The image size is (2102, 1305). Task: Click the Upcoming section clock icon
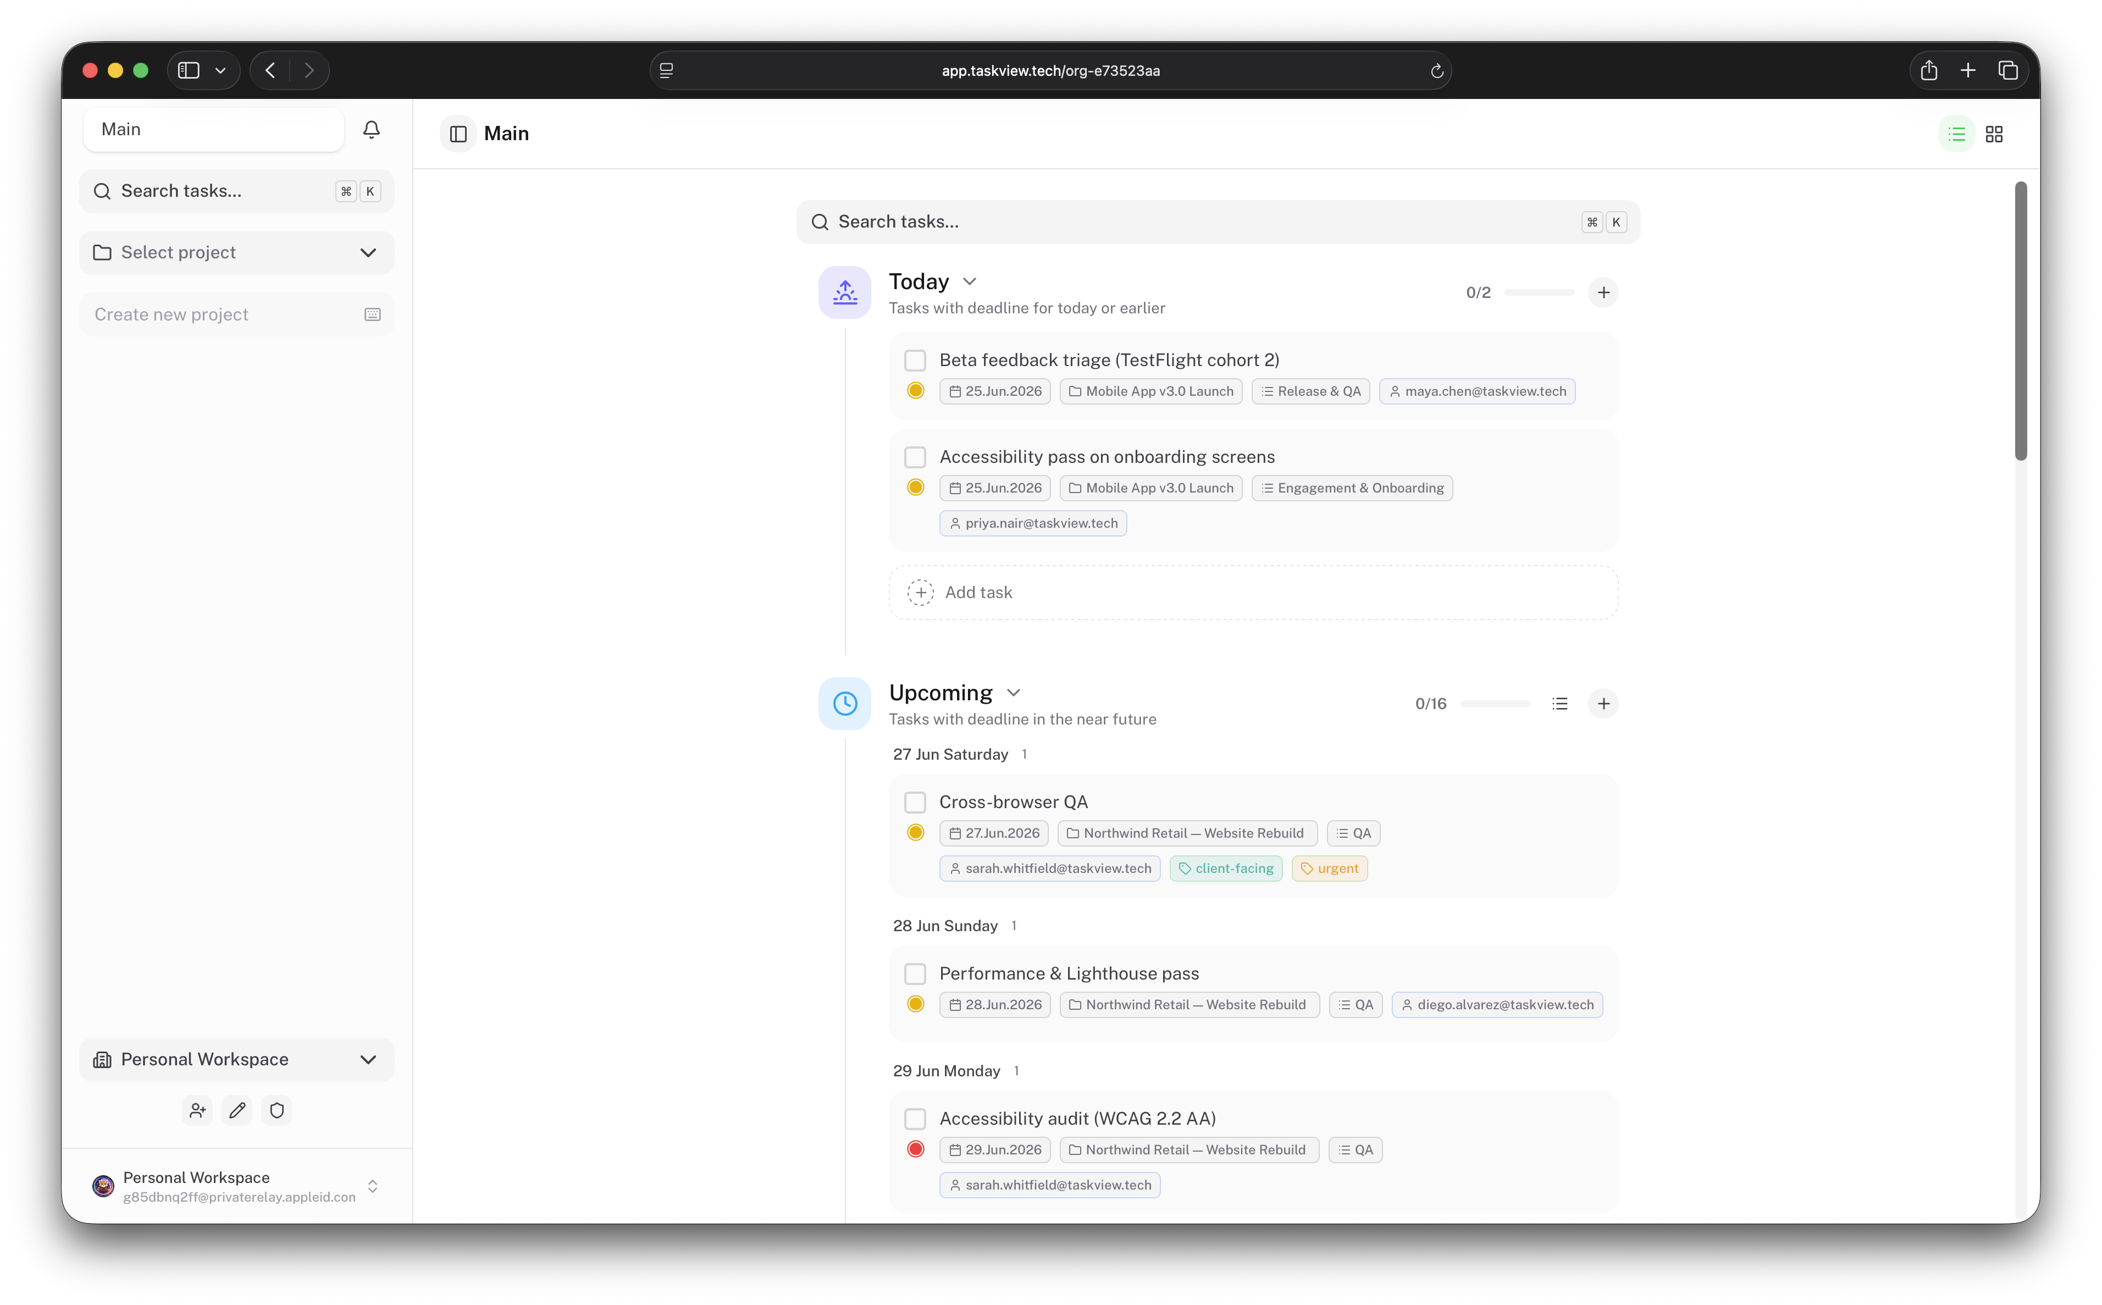point(845,704)
